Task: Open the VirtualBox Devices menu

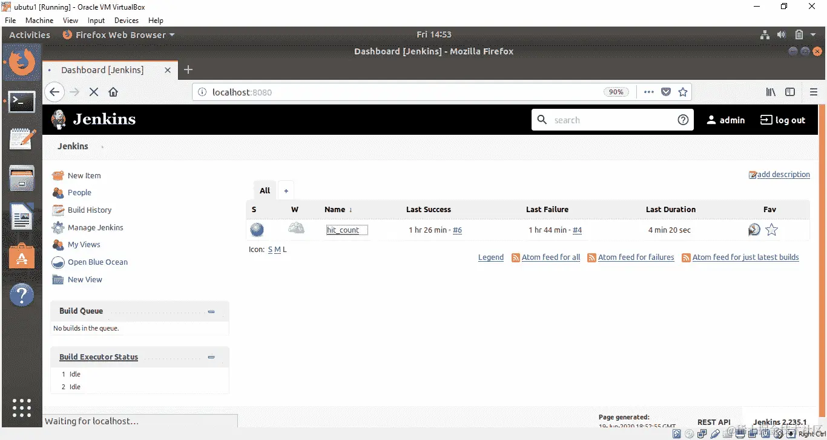Action: pos(126,20)
